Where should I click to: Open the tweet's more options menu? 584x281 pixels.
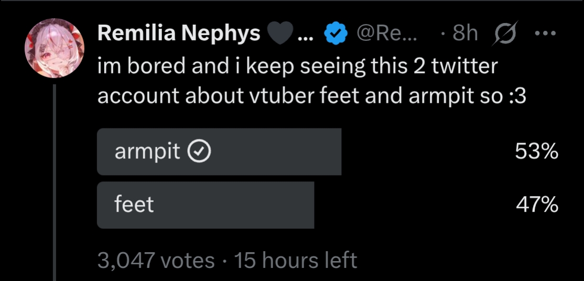544,33
